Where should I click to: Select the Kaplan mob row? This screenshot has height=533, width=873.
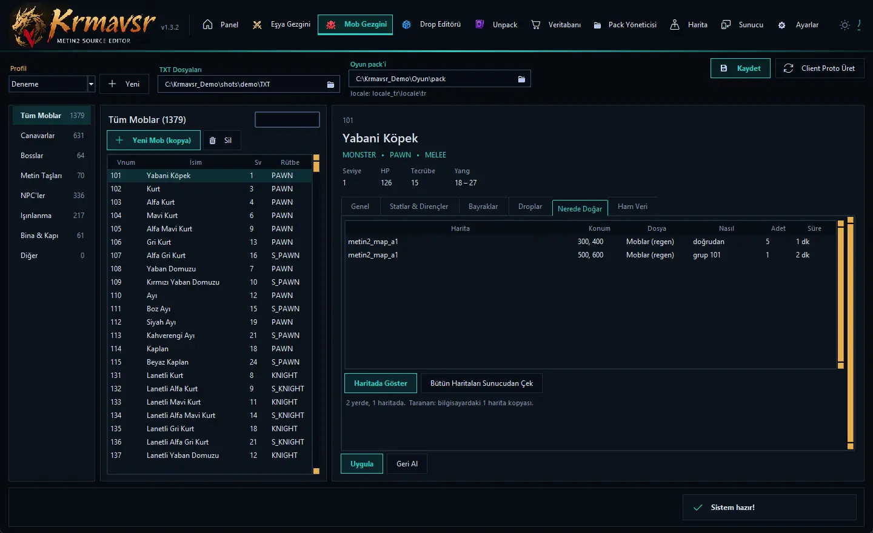pyautogui.click(x=210, y=349)
